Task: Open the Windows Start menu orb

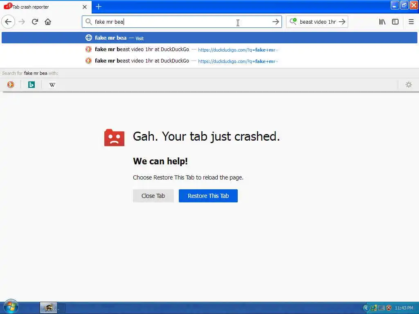Action: 11,307
